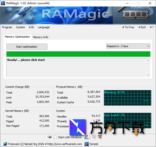Open the Repeat in: 1 Hour dropdown

click(128, 46)
